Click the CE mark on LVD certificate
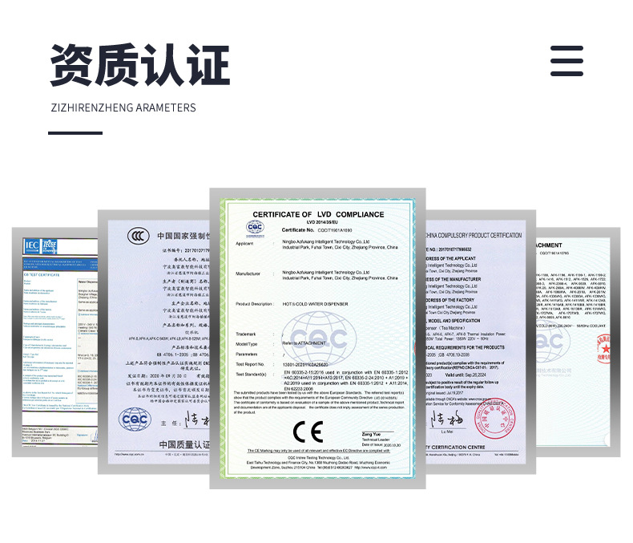This screenshot has width=633, height=543. click(308, 432)
